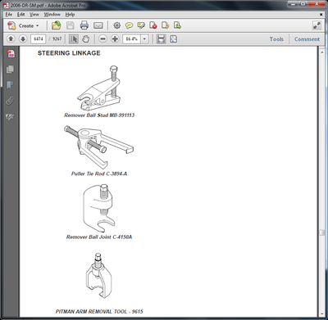This screenshot has height=320, width=328.
Task: Click the PITMAN ARM REMOVAL TOOL caption
Action: pos(99,311)
